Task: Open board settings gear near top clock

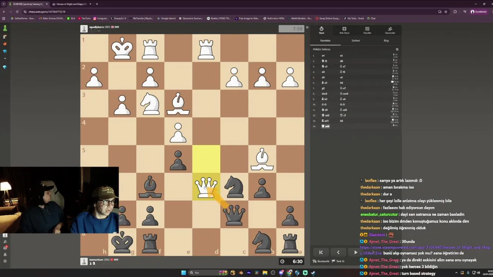Action: (307, 27)
